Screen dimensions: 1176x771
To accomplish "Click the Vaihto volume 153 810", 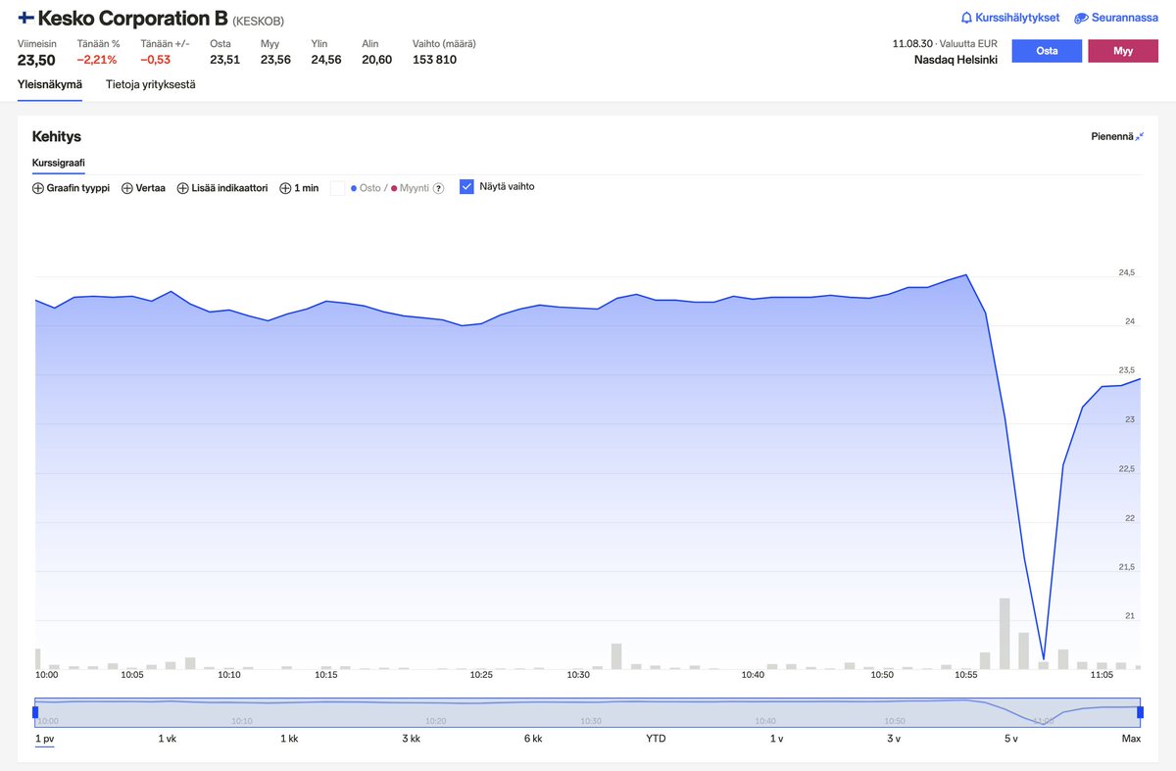I will [x=434, y=60].
